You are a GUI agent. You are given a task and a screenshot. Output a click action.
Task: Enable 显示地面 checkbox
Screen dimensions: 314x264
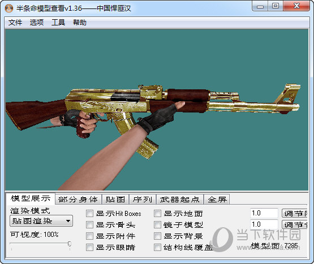[x=157, y=214]
